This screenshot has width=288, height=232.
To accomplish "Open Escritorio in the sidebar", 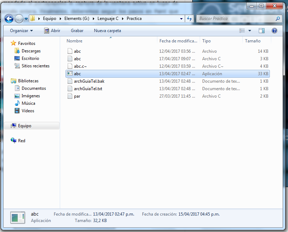I will 30,58.
